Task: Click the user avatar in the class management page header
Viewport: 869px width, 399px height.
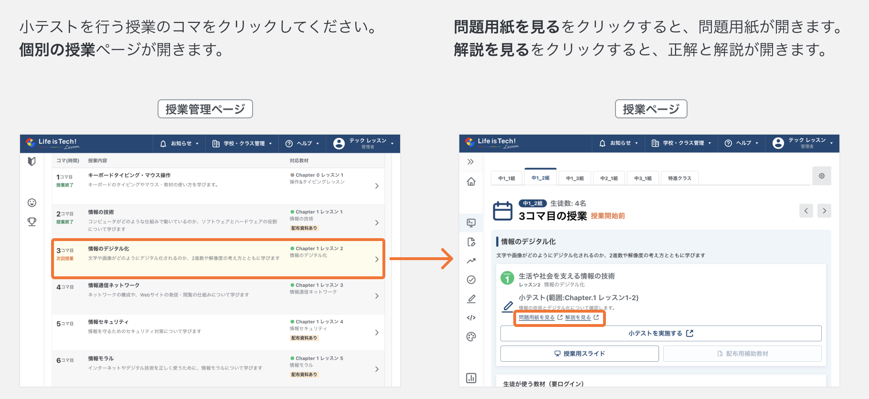Action: tap(339, 144)
